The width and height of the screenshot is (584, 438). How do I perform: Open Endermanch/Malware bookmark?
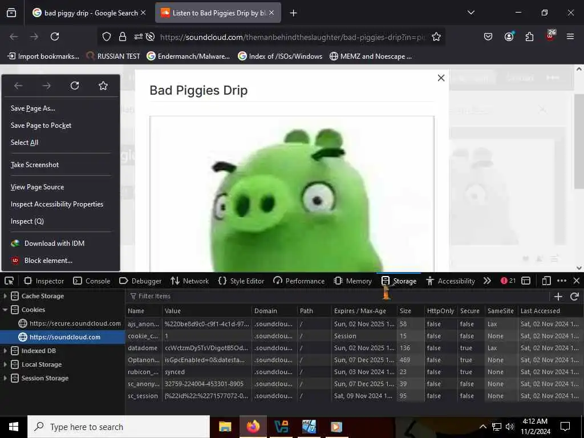point(188,56)
